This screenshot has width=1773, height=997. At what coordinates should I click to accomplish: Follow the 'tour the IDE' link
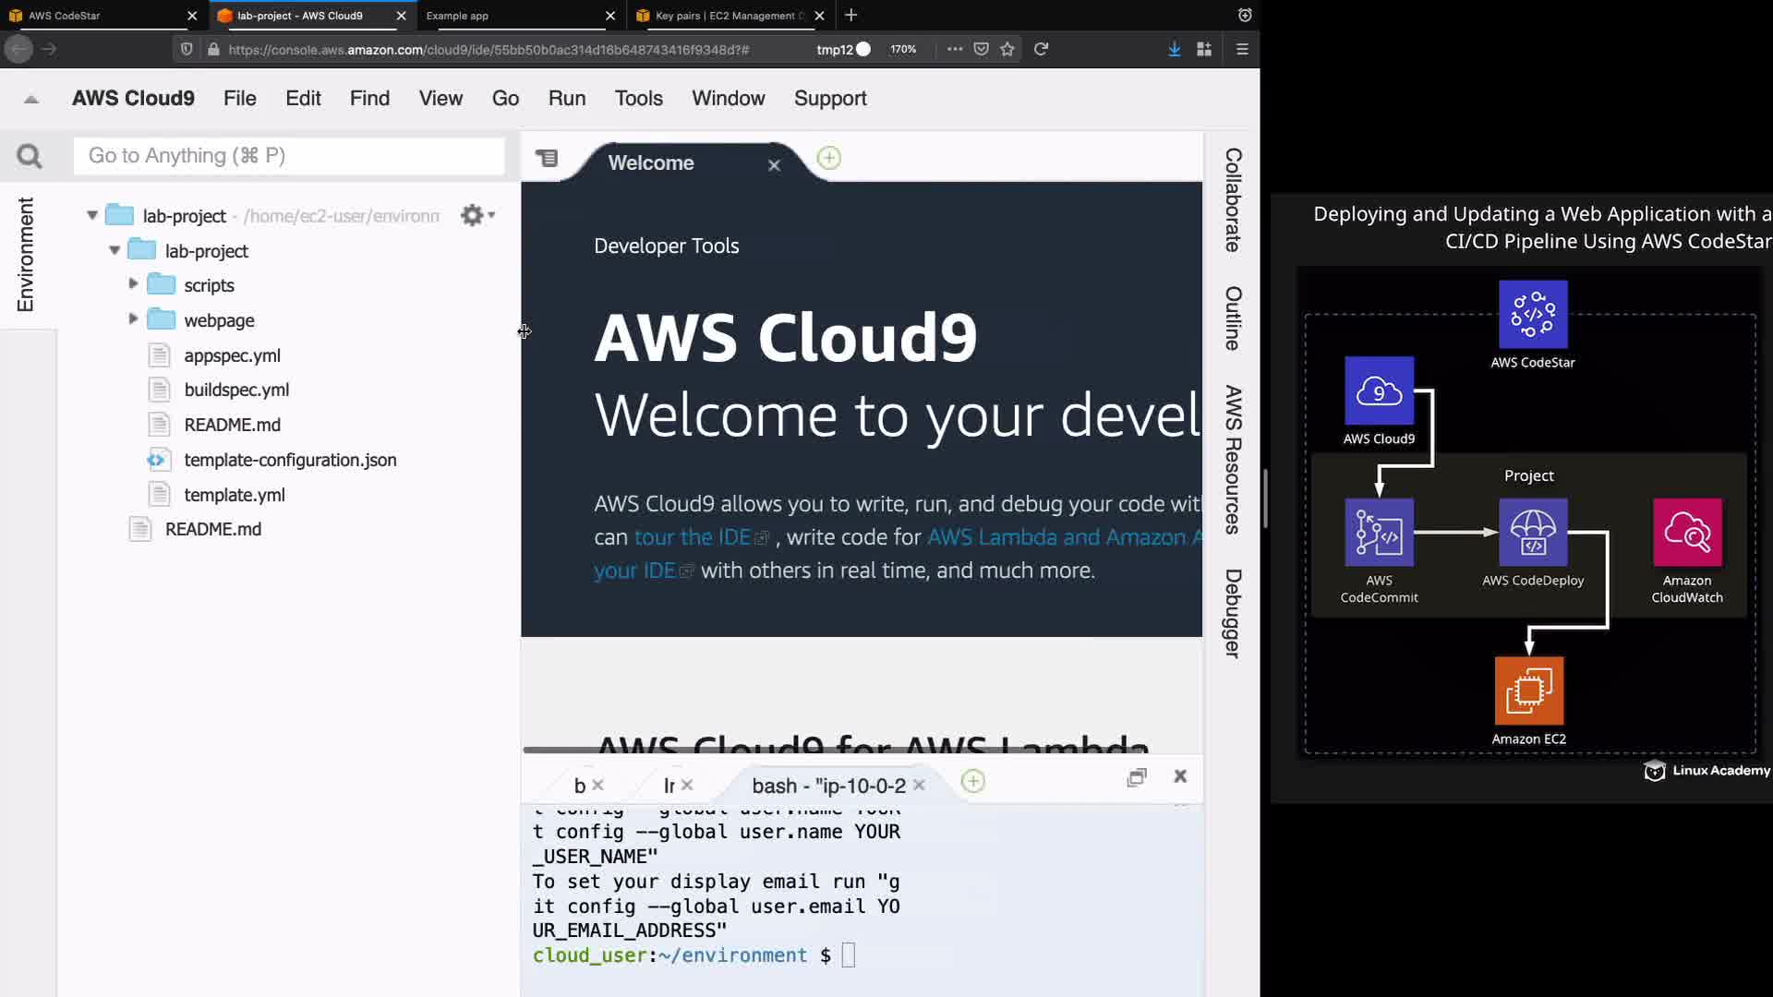point(692,537)
